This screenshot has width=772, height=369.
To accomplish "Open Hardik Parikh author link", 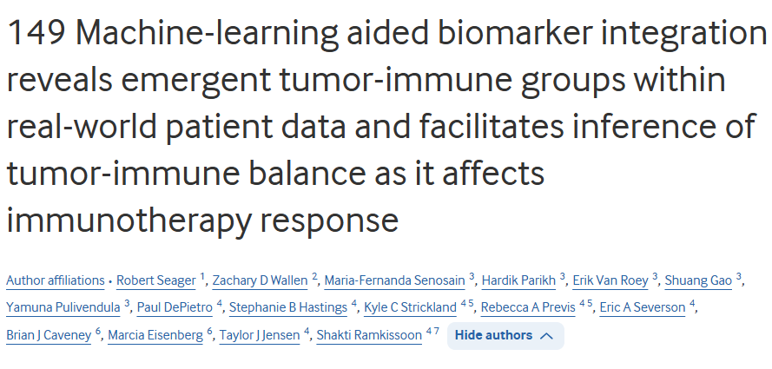I will [518, 280].
